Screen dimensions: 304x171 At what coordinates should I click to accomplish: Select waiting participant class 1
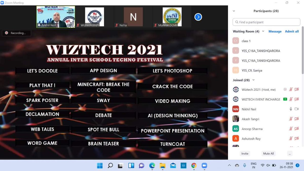click(266, 41)
